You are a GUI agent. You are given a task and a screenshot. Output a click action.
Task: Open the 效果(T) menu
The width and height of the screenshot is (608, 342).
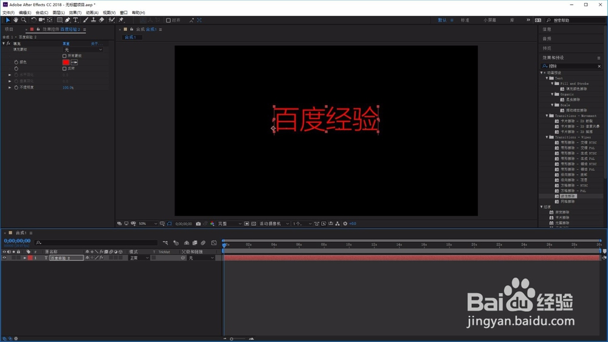pos(75,13)
